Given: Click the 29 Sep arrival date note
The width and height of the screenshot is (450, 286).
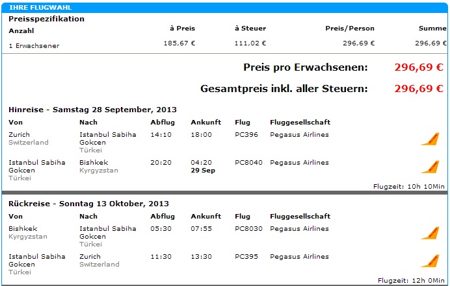Looking at the screenshot, I should [203, 171].
